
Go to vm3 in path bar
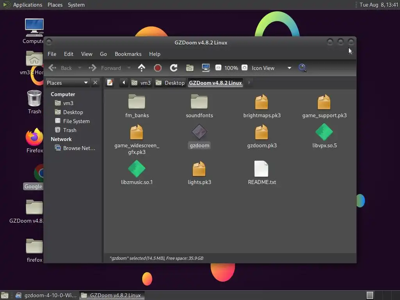(x=141, y=83)
